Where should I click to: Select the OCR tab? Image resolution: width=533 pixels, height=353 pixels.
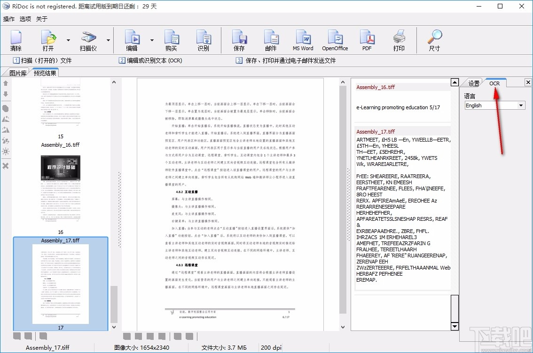click(x=494, y=83)
